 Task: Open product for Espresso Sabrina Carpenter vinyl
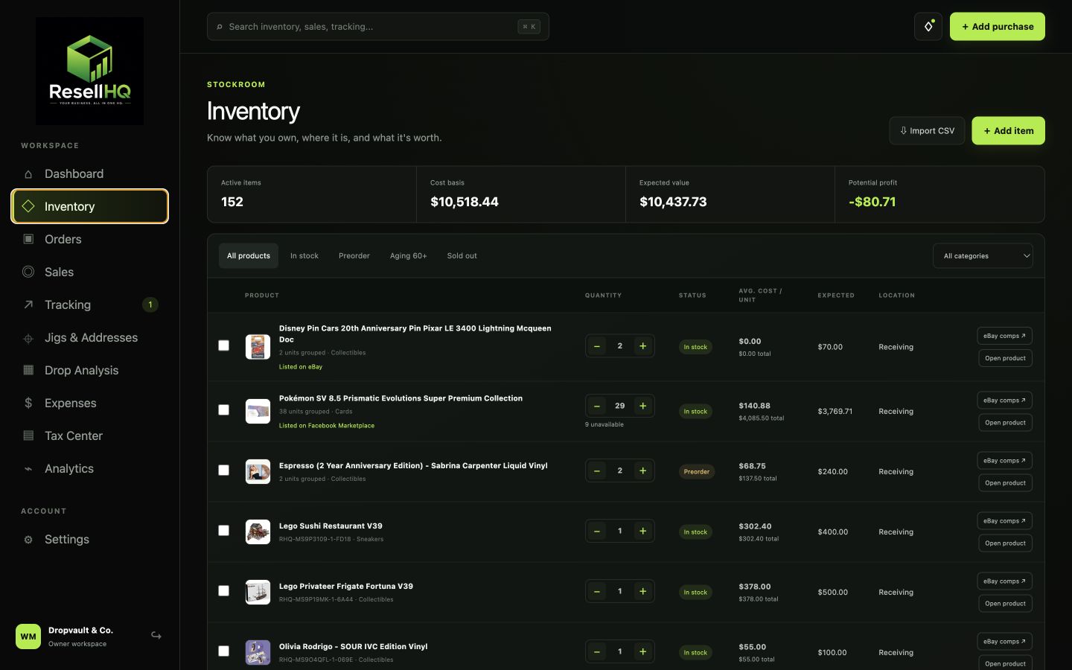[x=1005, y=483]
